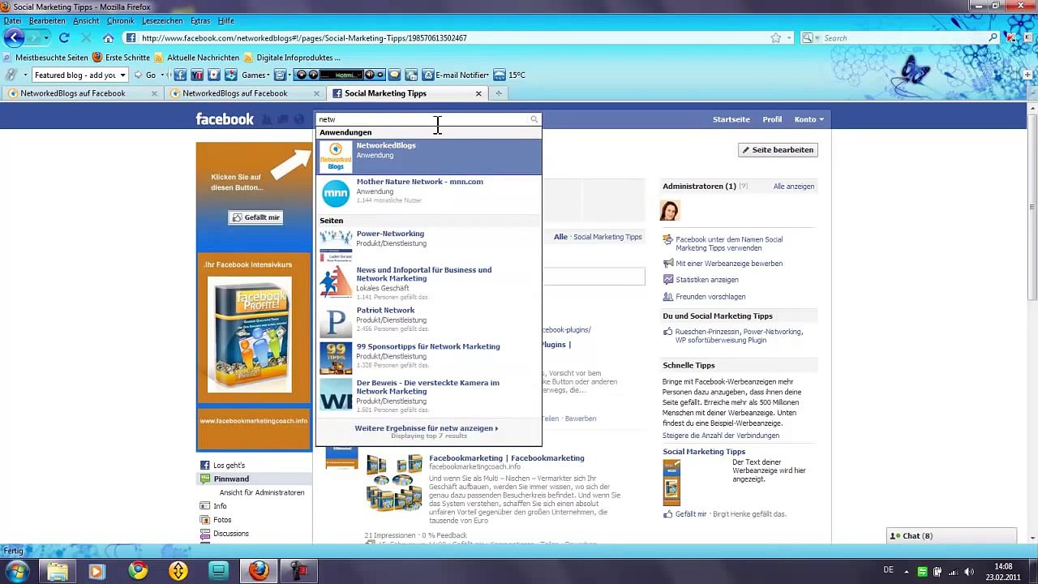Screen dimensions: 1038x584
Task: Click Alle anzeigen next to Administratoren
Action: (x=794, y=187)
